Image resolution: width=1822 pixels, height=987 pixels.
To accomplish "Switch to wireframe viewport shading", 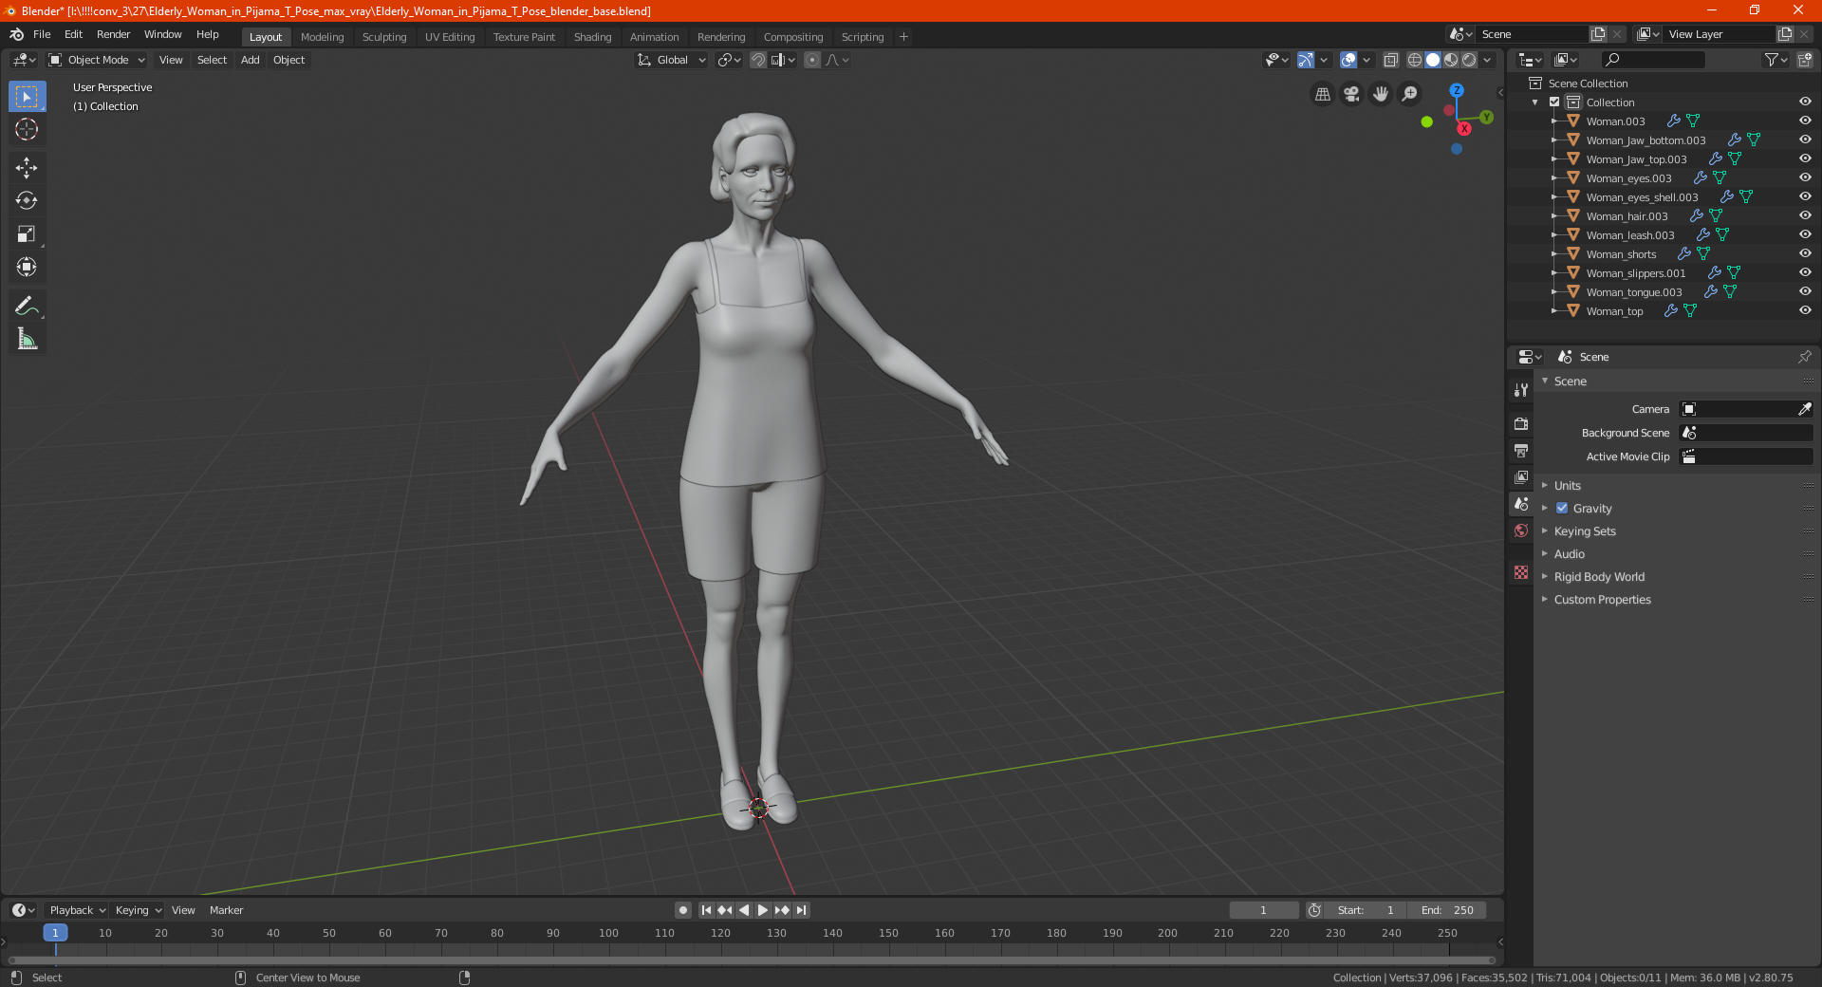I will point(1415,60).
